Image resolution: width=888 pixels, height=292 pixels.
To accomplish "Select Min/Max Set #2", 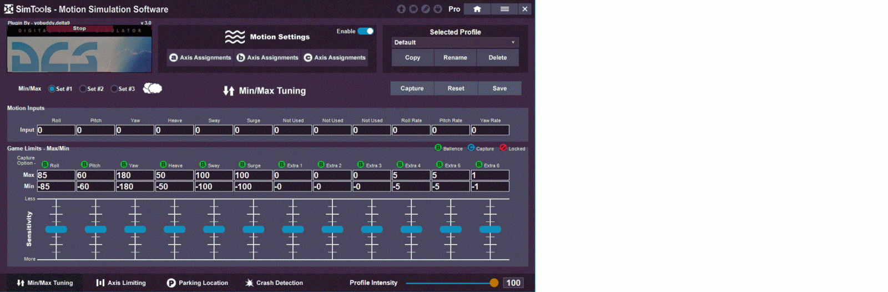I will [83, 89].
